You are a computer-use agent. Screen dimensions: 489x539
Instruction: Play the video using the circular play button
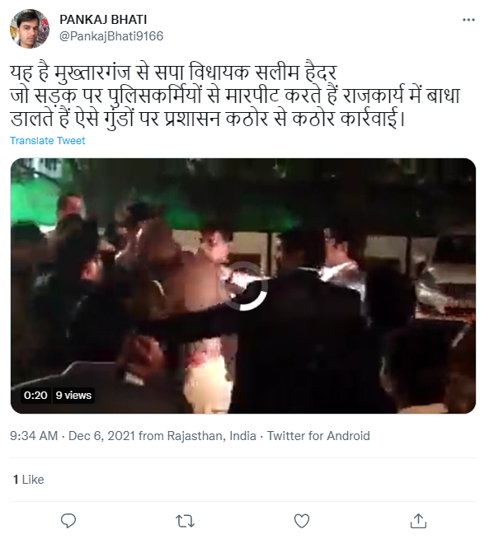click(243, 286)
